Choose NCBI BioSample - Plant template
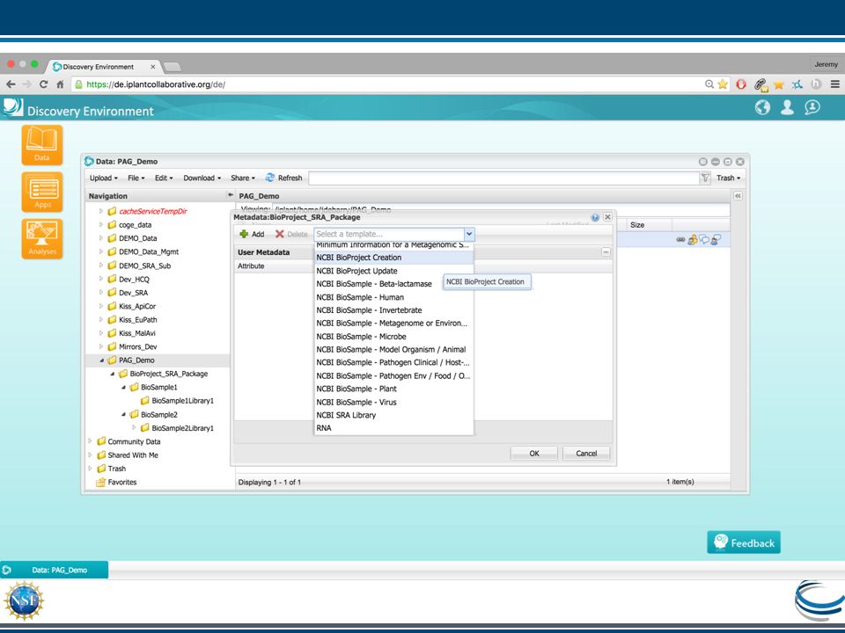845x633 pixels. click(x=394, y=389)
